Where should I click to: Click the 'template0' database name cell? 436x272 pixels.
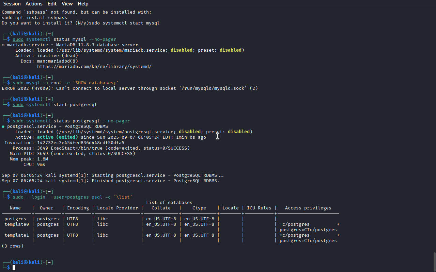click(x=17, y=224)
